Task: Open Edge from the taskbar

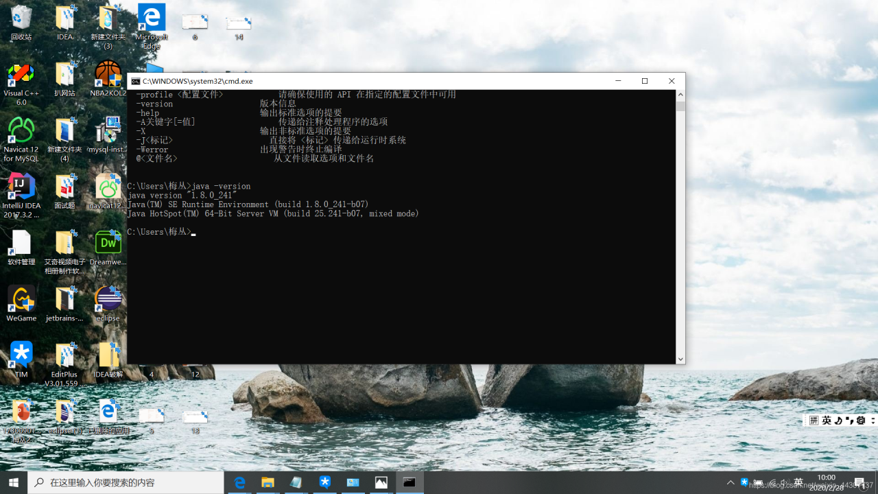Action: [x=239, y=482]
